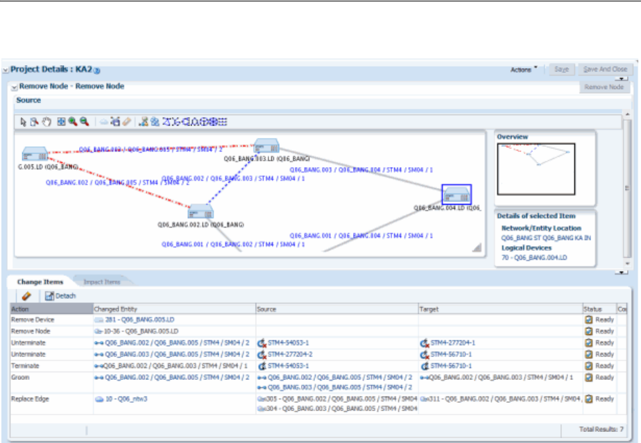641x443 pixels.
Task: Zoom in with the green magnifier
Action: pyautogui.click(x=73, y=122)
